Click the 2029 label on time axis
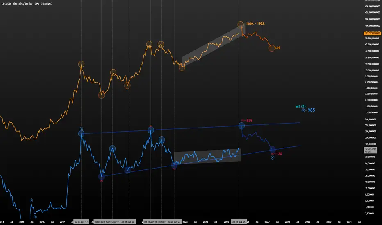382x225 pixels. tap(308, 222)
